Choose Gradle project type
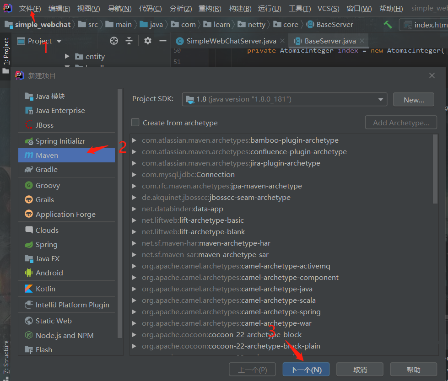The image size is (448, 381). click(66, 170)
